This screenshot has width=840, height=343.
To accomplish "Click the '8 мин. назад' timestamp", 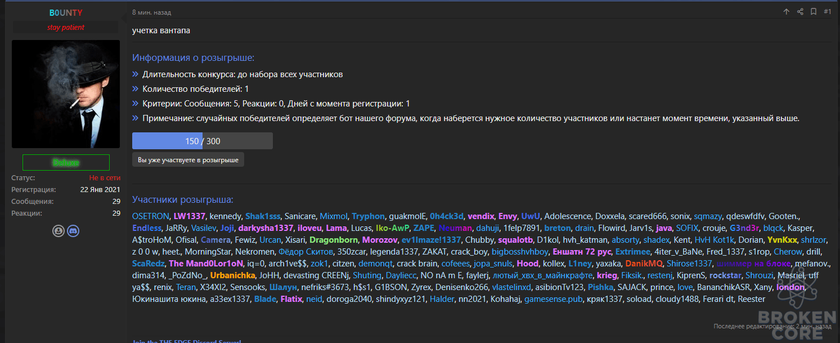I will click(151, 12).
